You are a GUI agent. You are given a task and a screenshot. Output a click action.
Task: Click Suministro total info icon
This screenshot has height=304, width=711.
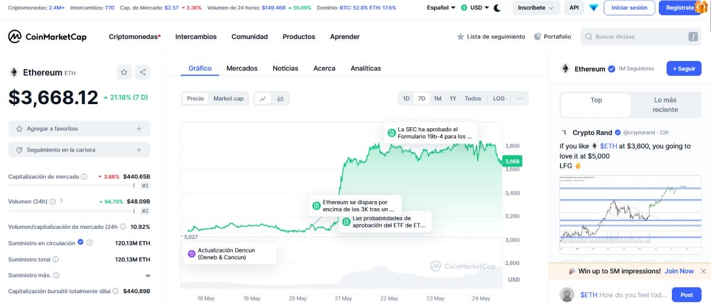pyautogui.click(x=56, y=260)
